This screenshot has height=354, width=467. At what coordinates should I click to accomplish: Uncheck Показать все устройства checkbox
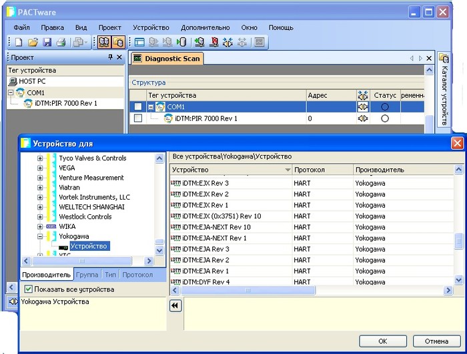point(28,289)
